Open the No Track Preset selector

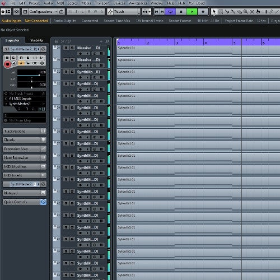(25, 94)
